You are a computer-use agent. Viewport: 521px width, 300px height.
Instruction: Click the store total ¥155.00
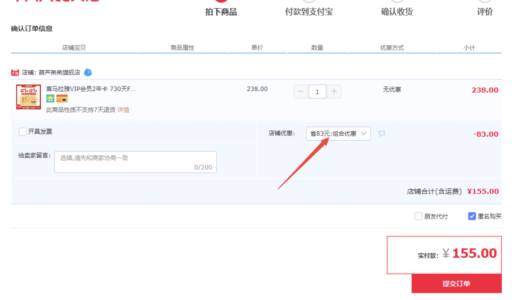[x=483, y=191]
